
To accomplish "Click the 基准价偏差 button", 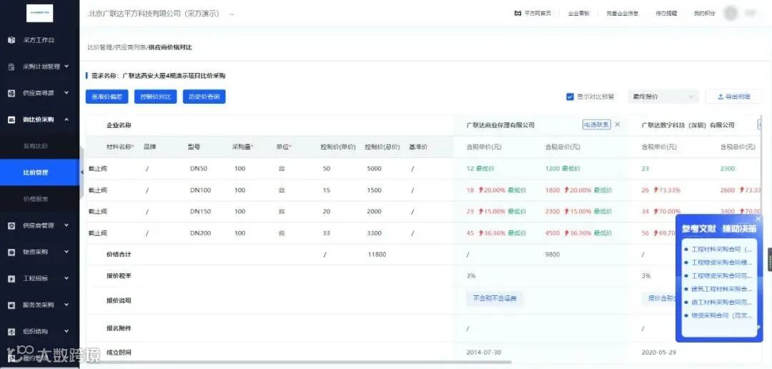I will [107, 97].
